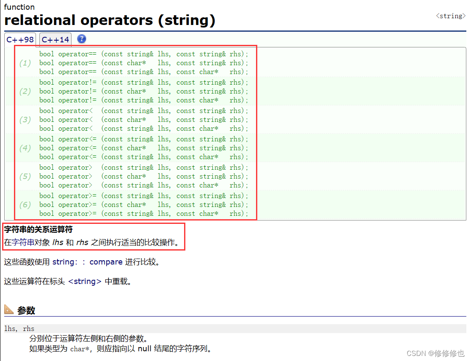The height and width of the screenshot is (361, 471).
Task: Select overload group label (3)
Action: (x=24, y=119)
